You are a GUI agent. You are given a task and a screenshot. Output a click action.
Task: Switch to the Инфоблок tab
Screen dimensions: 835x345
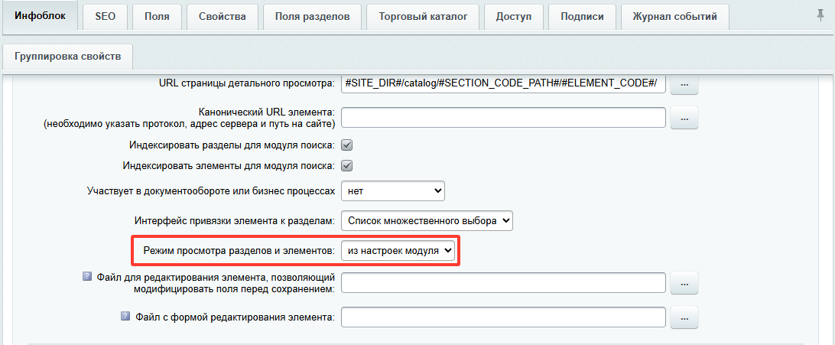[41, 16]
